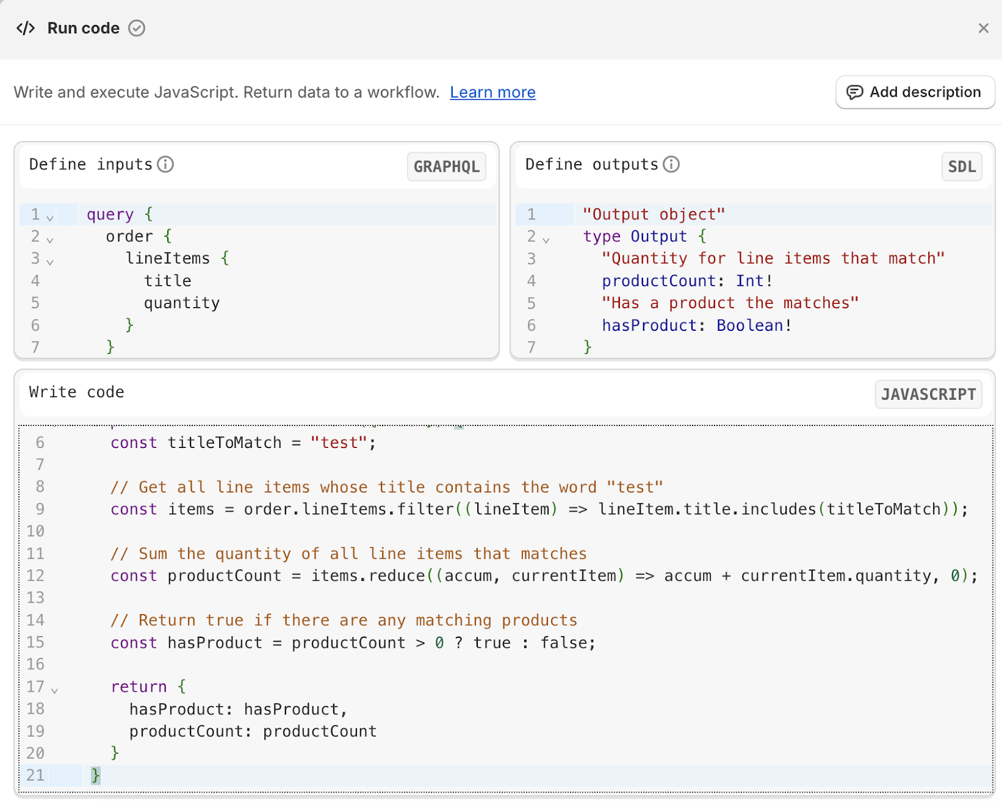Click the "Output object" string in the outputs editor
Screen dimensions: 1002x802
pos(654,214)
